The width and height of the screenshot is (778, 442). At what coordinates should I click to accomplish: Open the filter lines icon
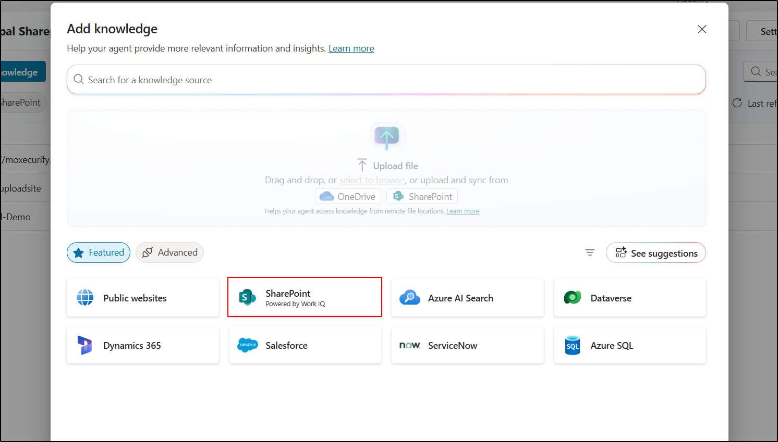pos(590,252)
